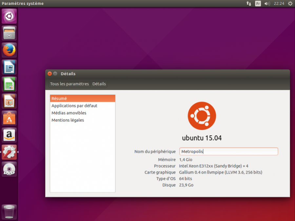Image resolution: width=295 pixels, height=221 pixels.
Task: Expand the Fr keyboard layout menu
Action: [258, 4]
